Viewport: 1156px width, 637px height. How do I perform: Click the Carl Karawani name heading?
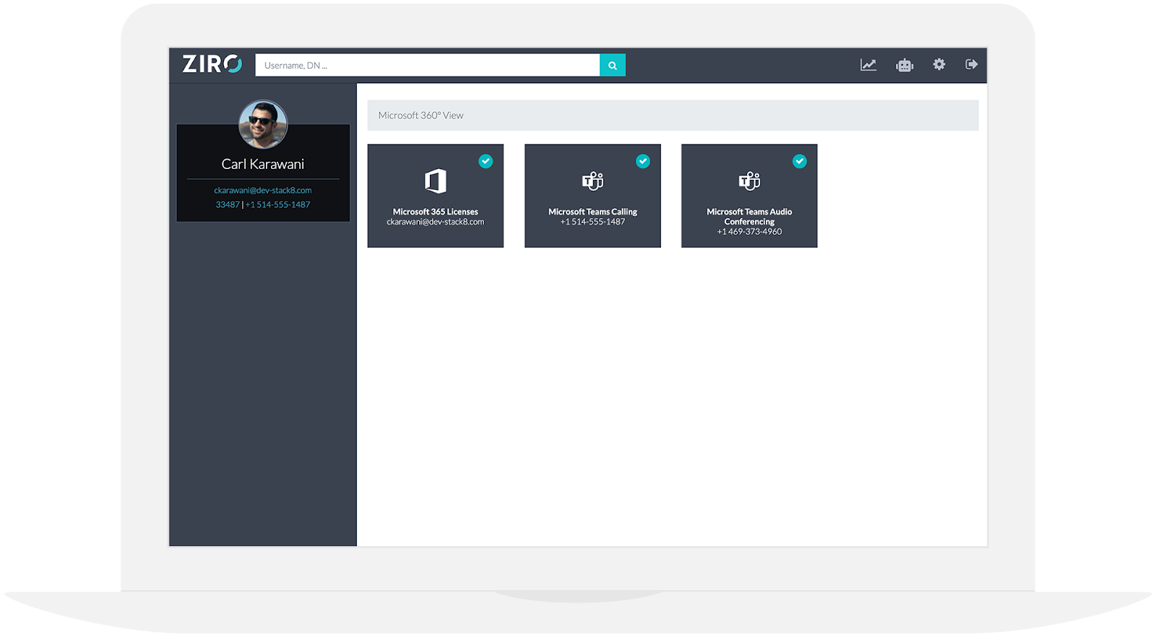click(x=263, y=164)
